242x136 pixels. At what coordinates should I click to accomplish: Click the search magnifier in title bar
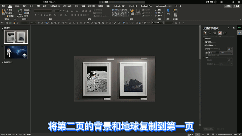pyautogui.click(x=102, y=2)
